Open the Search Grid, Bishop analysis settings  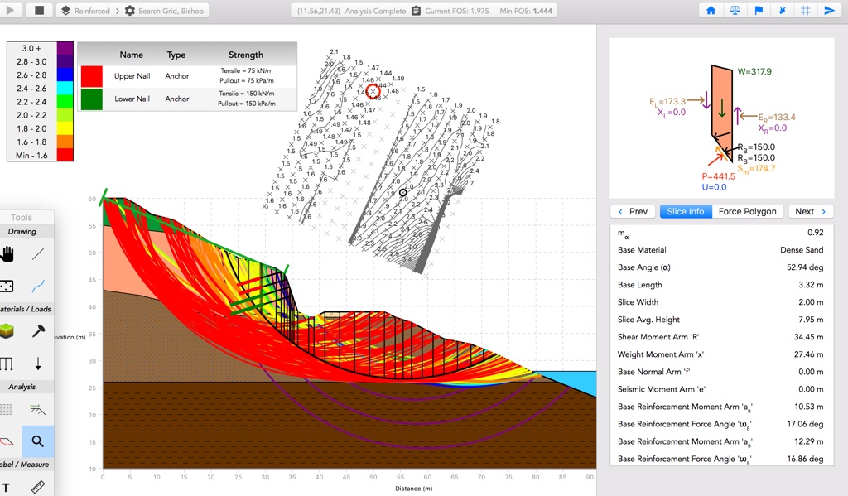[165, 11]
